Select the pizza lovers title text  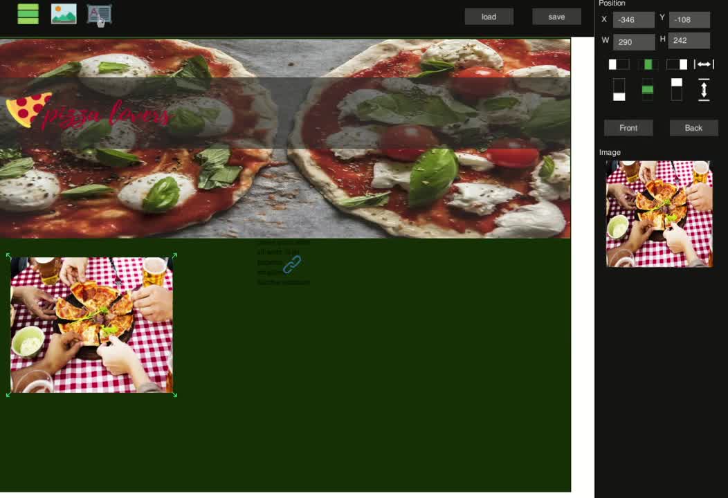pos(108,115)
